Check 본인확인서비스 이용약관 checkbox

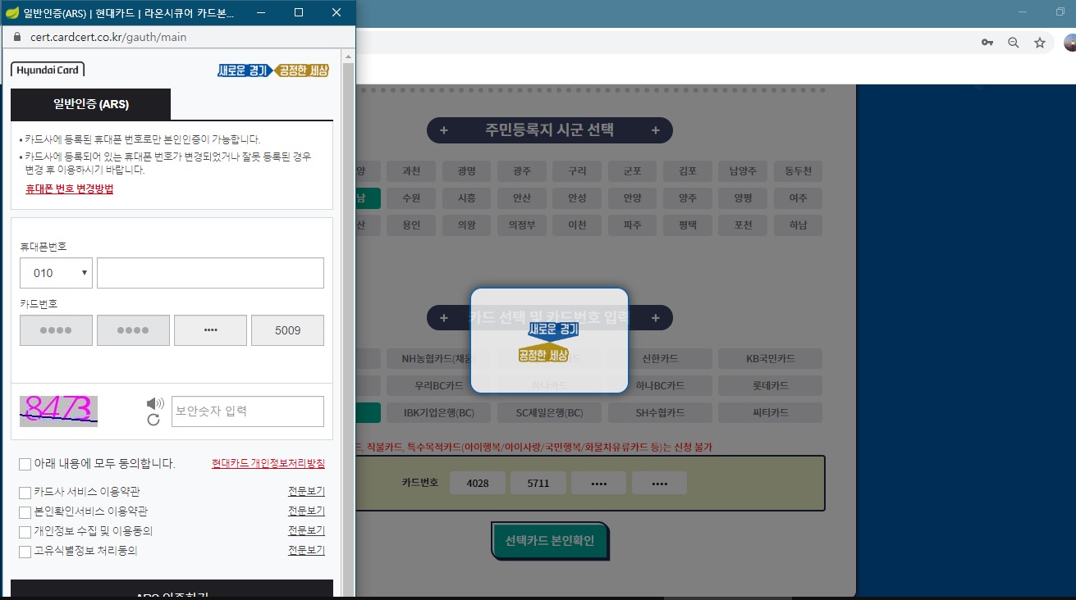[25, 512]
